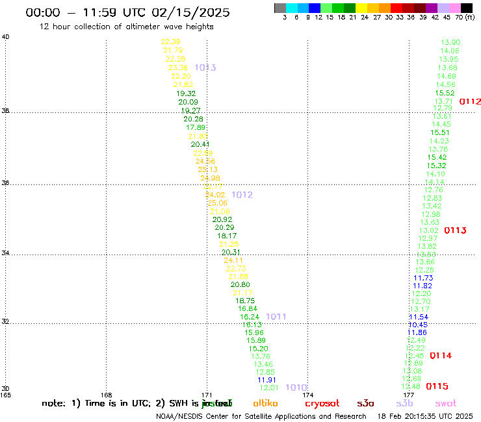Click the blue wave height value 11.73
Screen dimensions: 481x422
(423, 278)
